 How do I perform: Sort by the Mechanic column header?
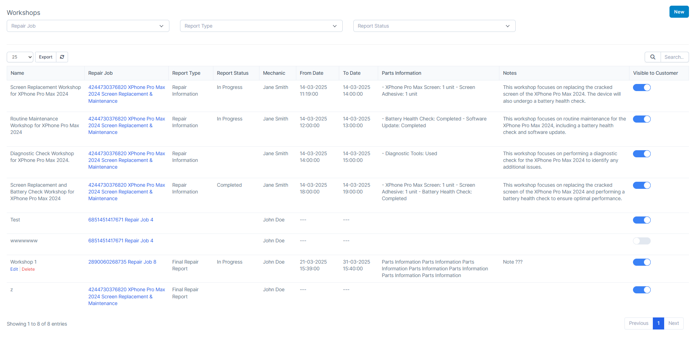tap(274, 73)
